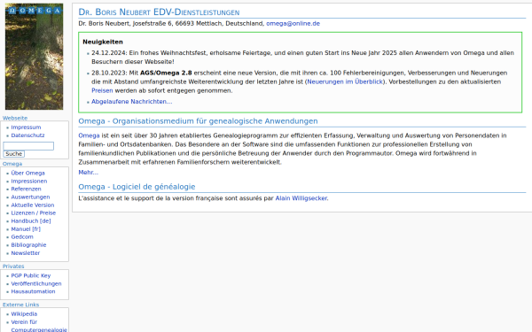Follow the Preisen link in news
The image size is (532, 332).
(x=102, y=91)
